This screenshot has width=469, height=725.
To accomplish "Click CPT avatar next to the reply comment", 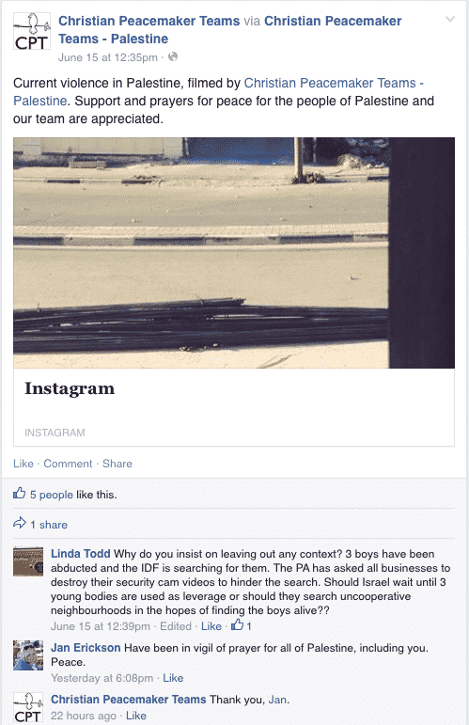I will click(28, 707).
